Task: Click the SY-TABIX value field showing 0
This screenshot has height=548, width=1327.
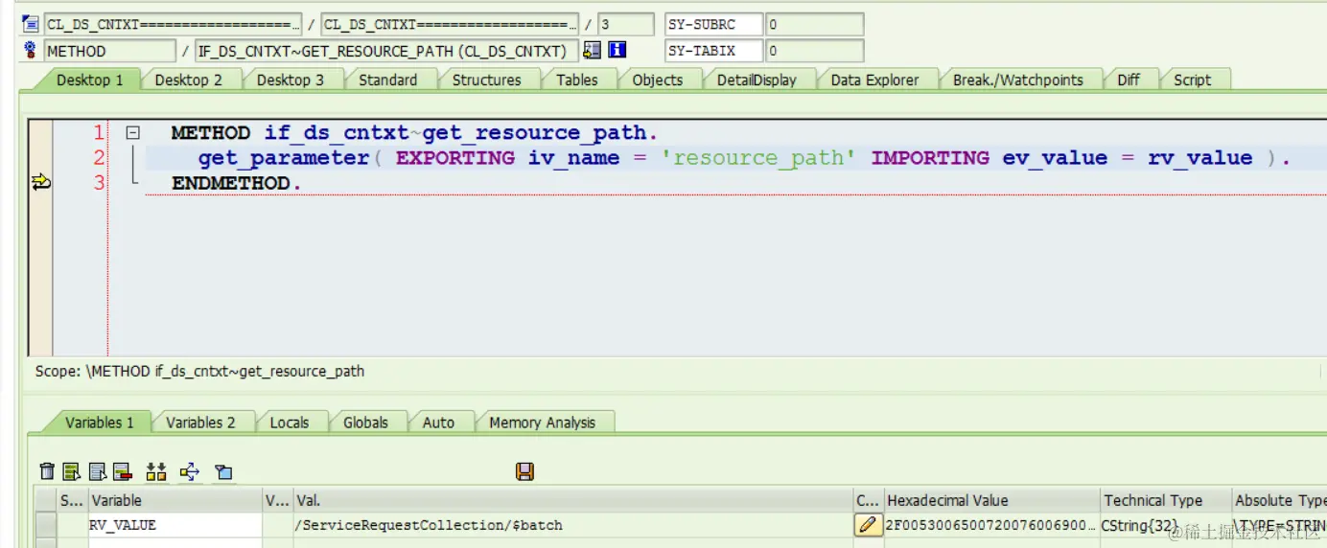Action: coord(814,50)
